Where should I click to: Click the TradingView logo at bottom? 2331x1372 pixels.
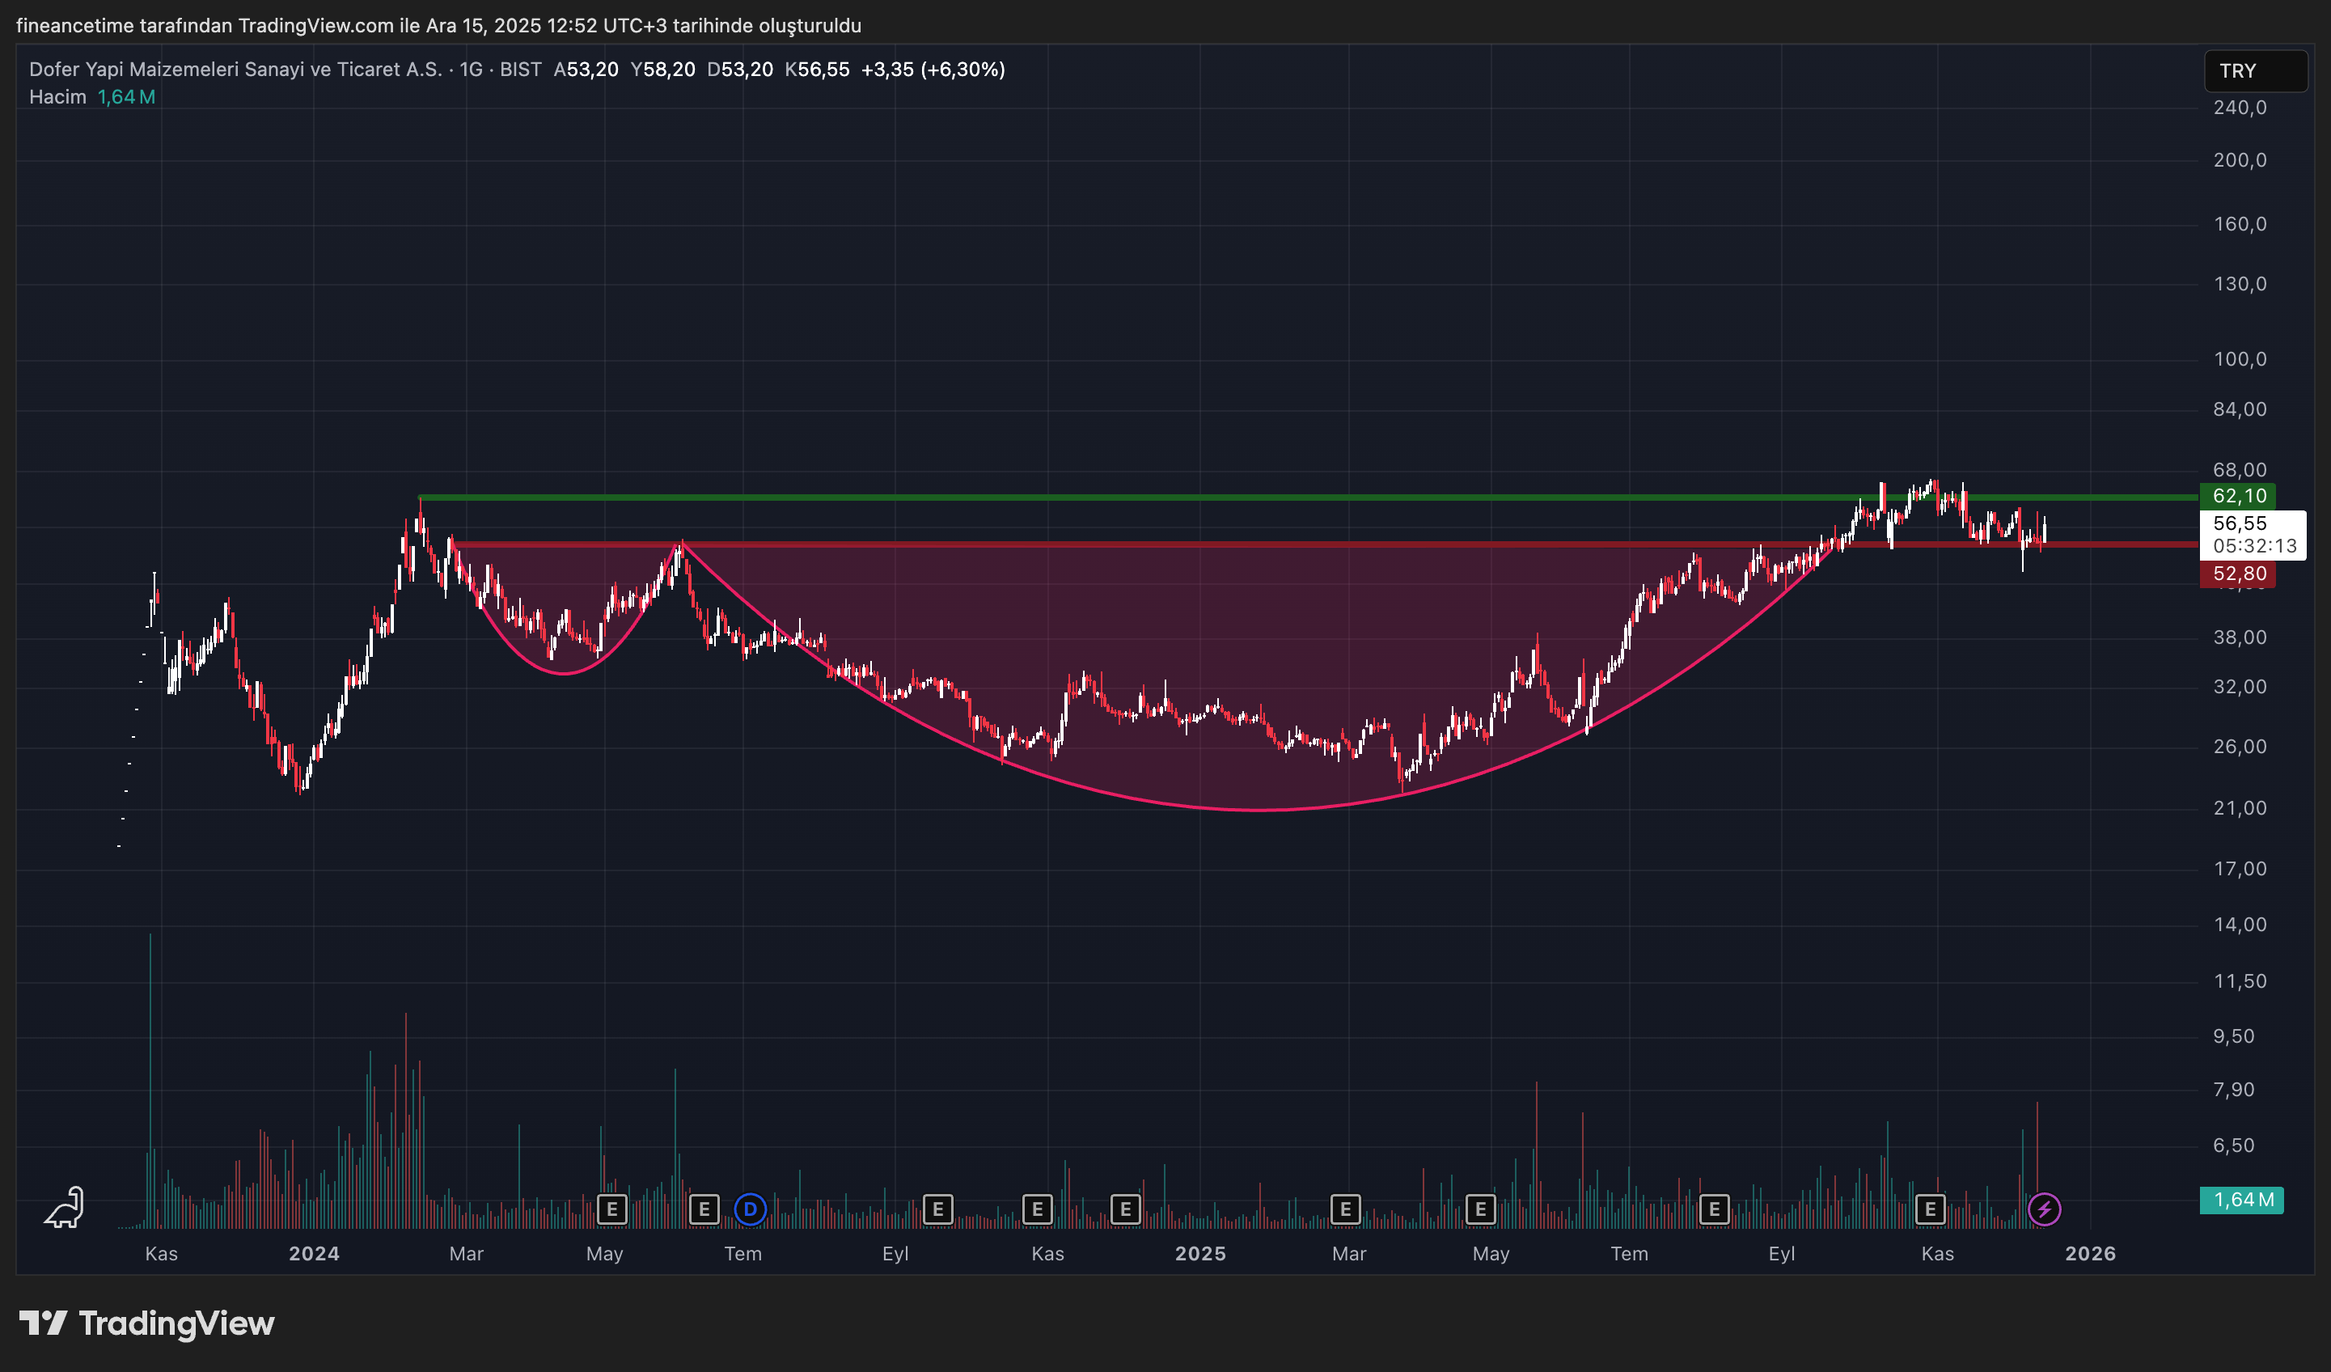(x=147, y=1323)
